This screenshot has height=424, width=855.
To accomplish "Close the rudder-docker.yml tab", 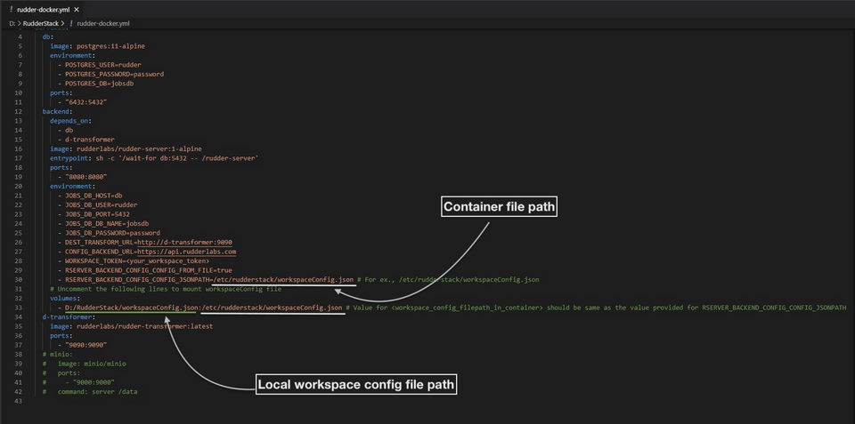I will tap(77, 9).
